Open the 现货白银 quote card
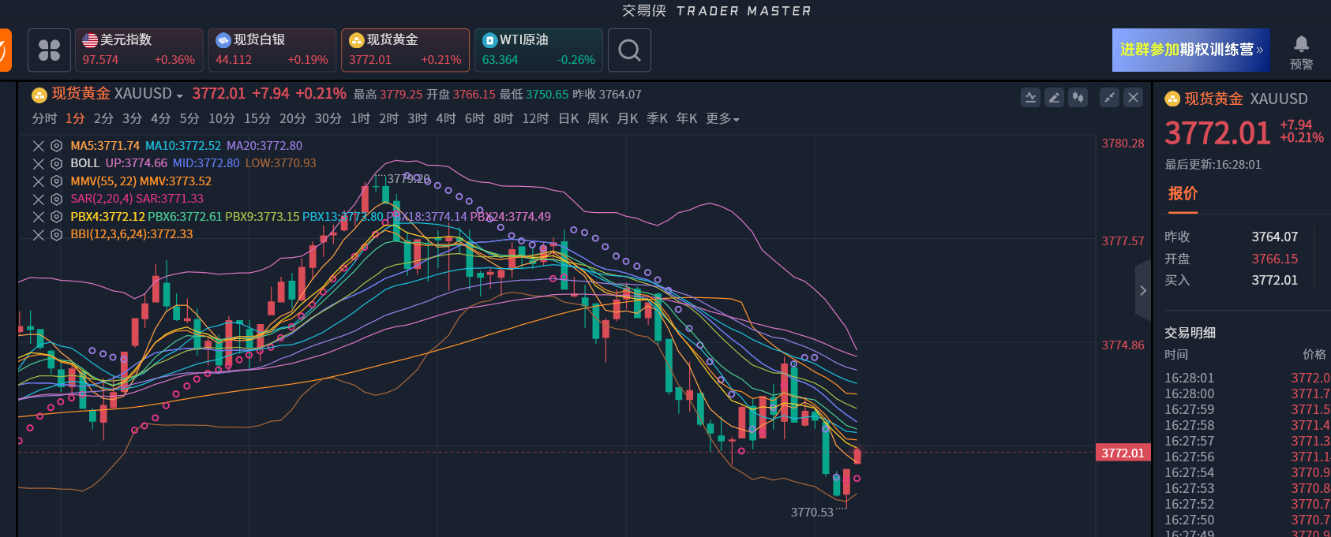 (272, 50)
